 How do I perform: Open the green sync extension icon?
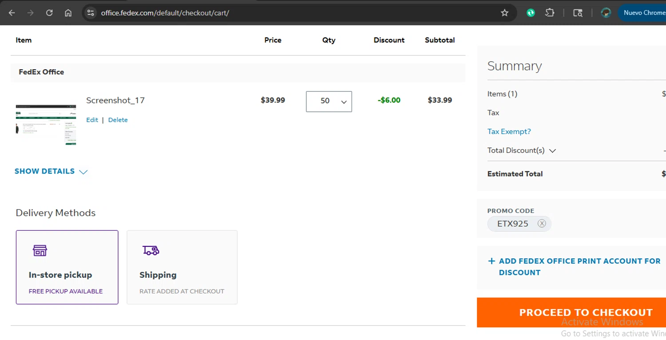pos(531,13)
